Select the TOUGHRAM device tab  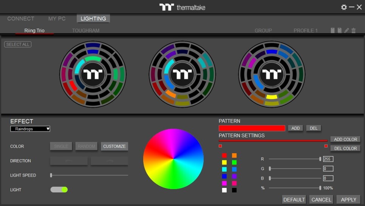(86, 31)
